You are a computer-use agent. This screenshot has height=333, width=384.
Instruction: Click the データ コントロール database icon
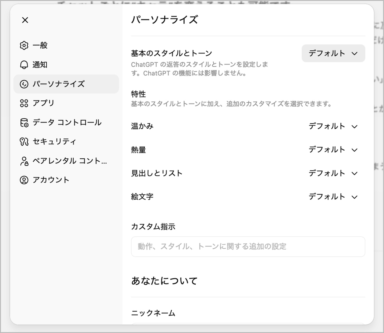[x=24, y=122]
